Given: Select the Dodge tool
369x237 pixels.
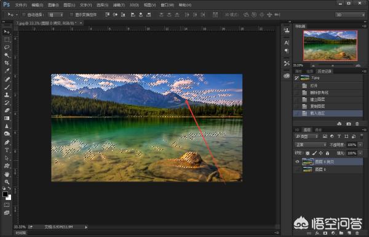Looking at the screenshot, I should point(7,134).
